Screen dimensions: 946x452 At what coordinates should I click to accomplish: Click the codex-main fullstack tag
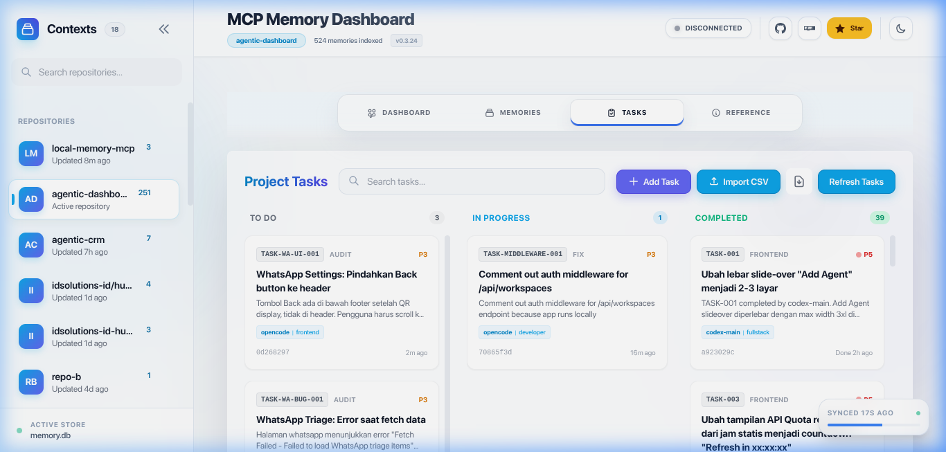738,332
